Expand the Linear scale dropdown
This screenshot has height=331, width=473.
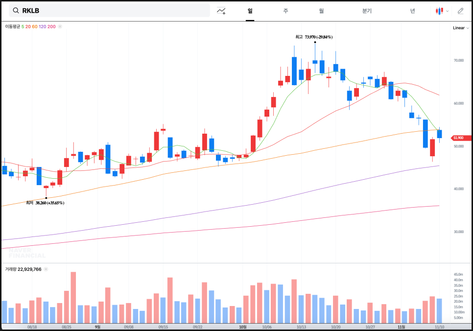(x=460, y=28)
